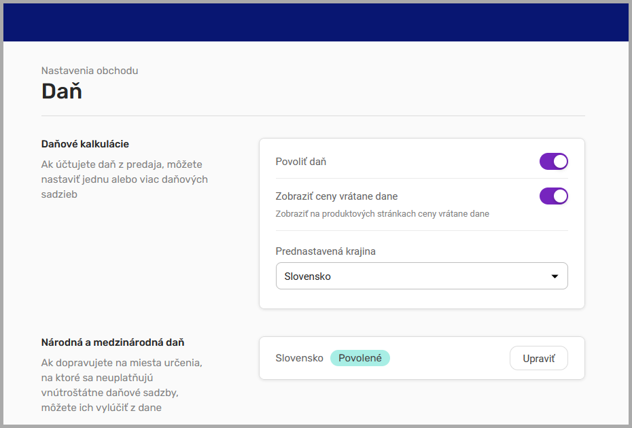The height and width of the screenshot is (428, 632).
Task: Click the Povoliť daň label text
Action: click(301, 162)
